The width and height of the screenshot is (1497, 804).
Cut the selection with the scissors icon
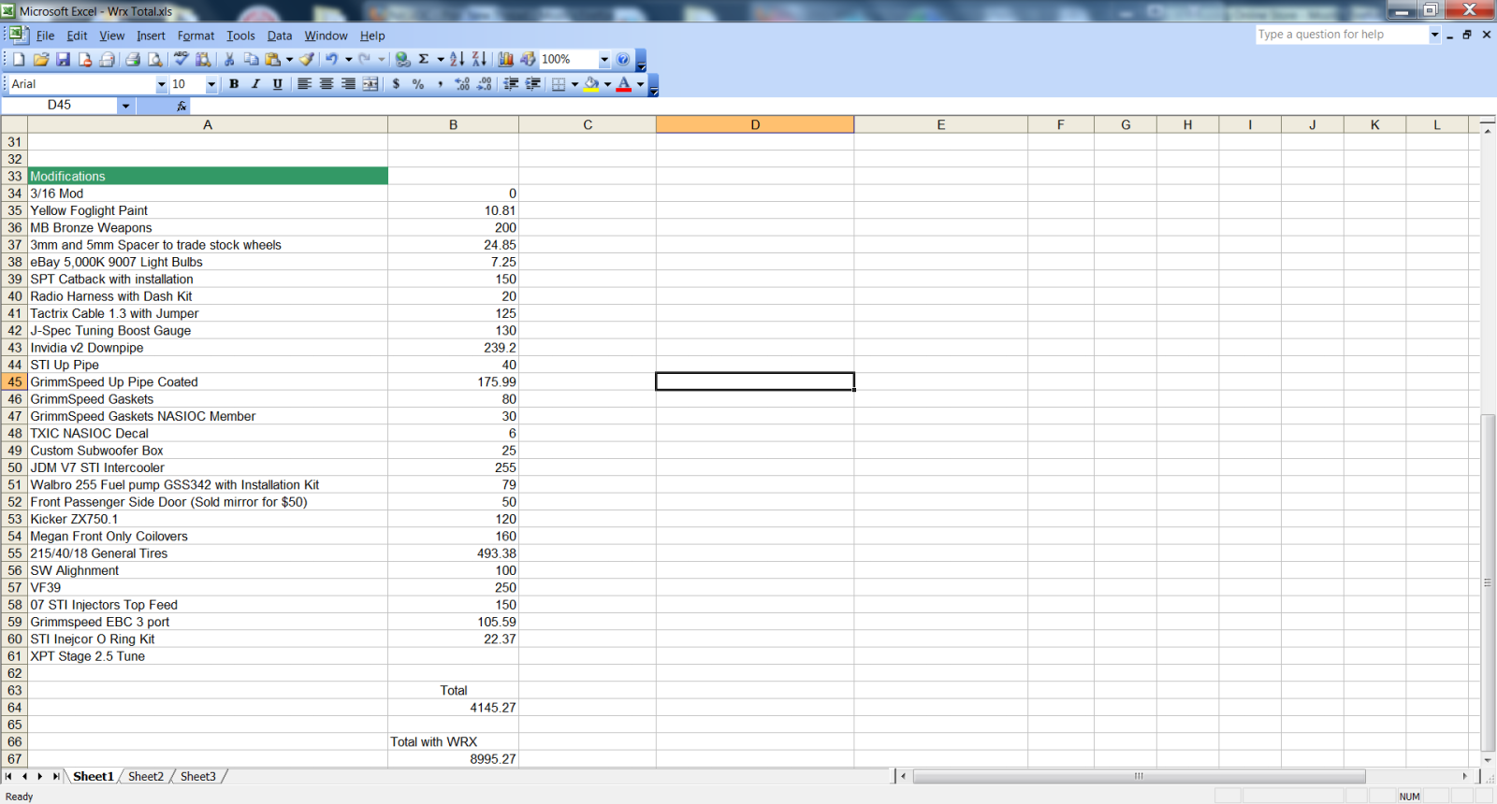pos(229,59)
